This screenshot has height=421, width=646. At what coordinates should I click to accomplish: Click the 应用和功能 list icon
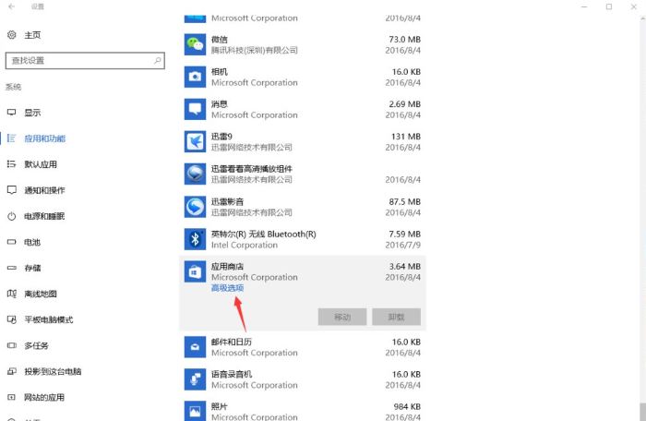tap(11, 138)
